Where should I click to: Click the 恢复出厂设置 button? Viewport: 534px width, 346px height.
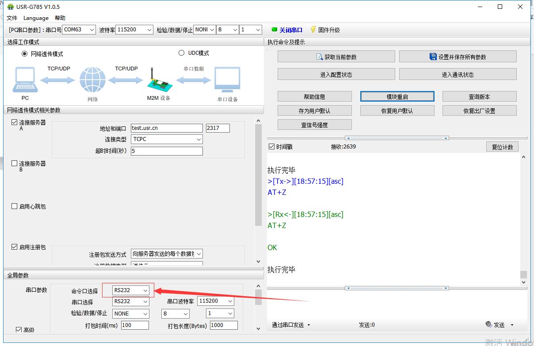[479, 110]
